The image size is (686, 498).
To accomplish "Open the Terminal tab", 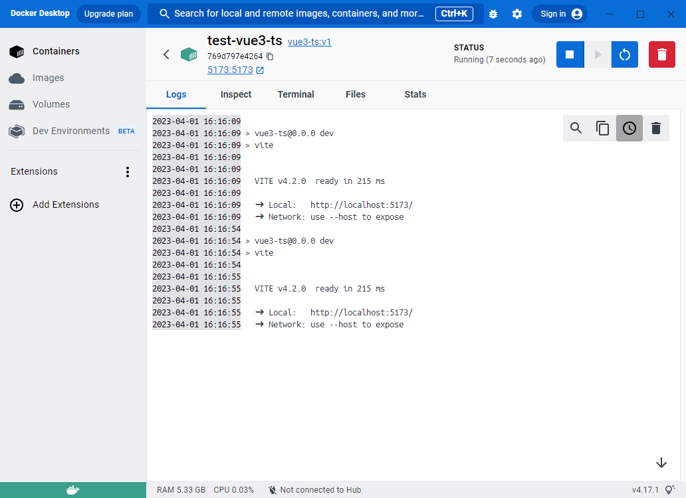I will pyautogui.click(x=296, y=94).
